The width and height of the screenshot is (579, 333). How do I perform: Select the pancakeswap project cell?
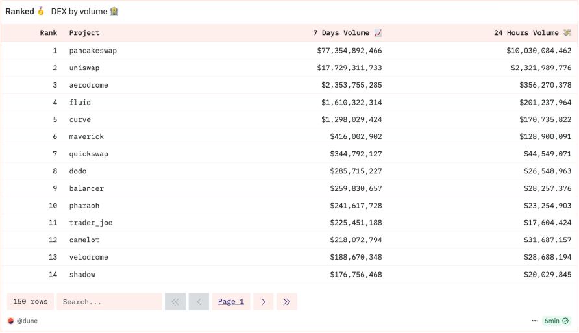(93, 51)
